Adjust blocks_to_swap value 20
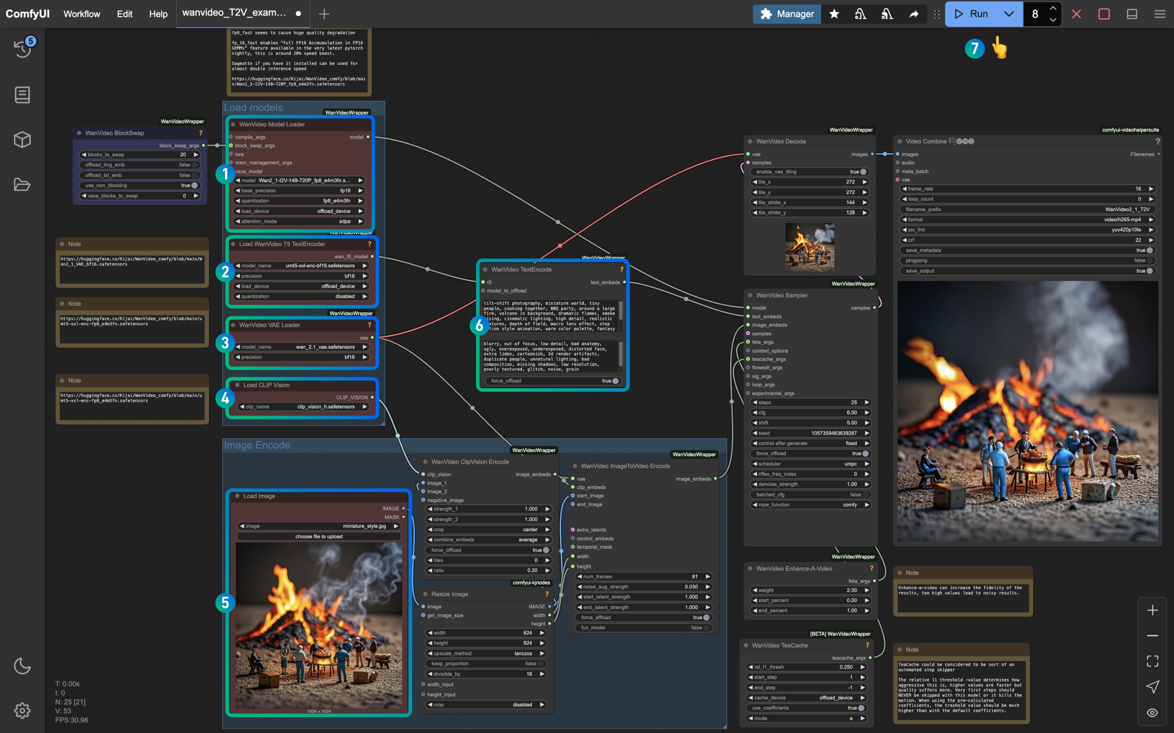 tap(140, 155)
